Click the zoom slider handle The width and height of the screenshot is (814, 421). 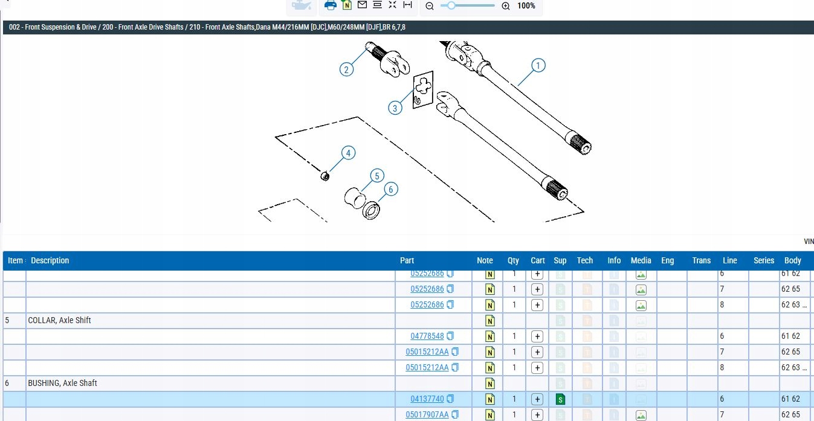[x=451, y=5]
